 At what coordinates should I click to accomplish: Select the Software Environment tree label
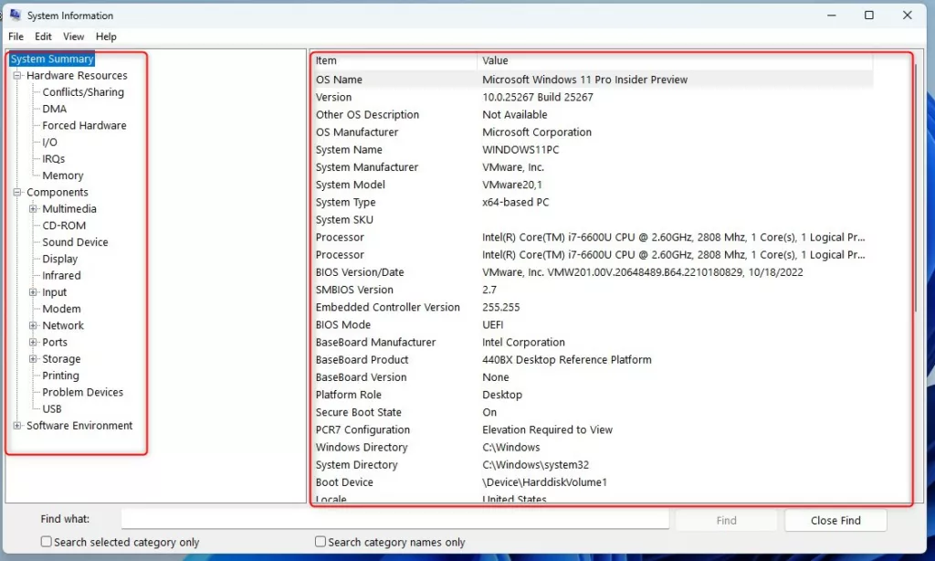79,426
